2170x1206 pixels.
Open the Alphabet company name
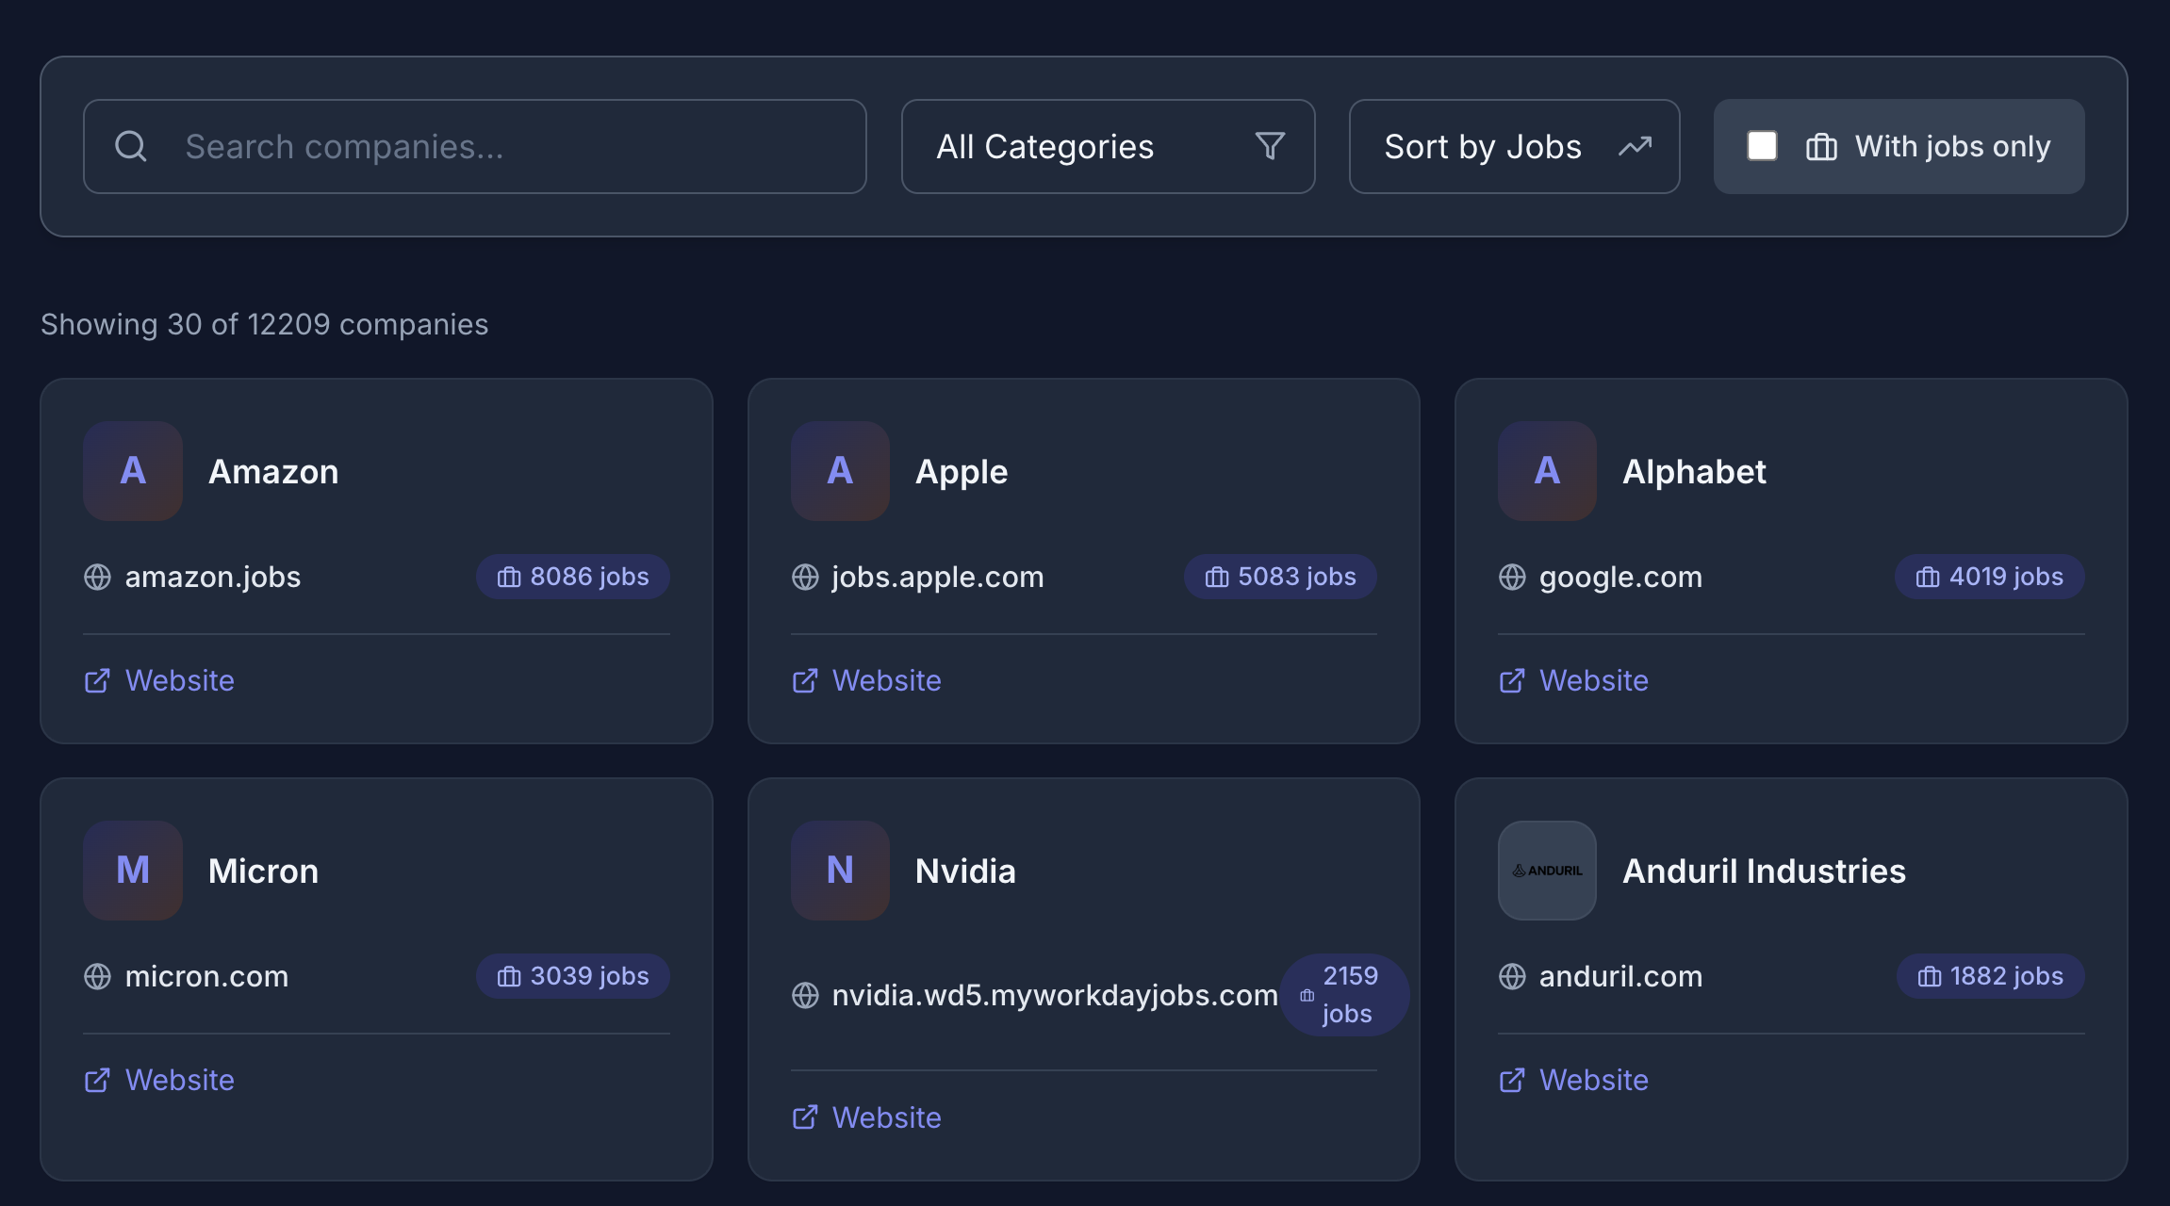1694,471
